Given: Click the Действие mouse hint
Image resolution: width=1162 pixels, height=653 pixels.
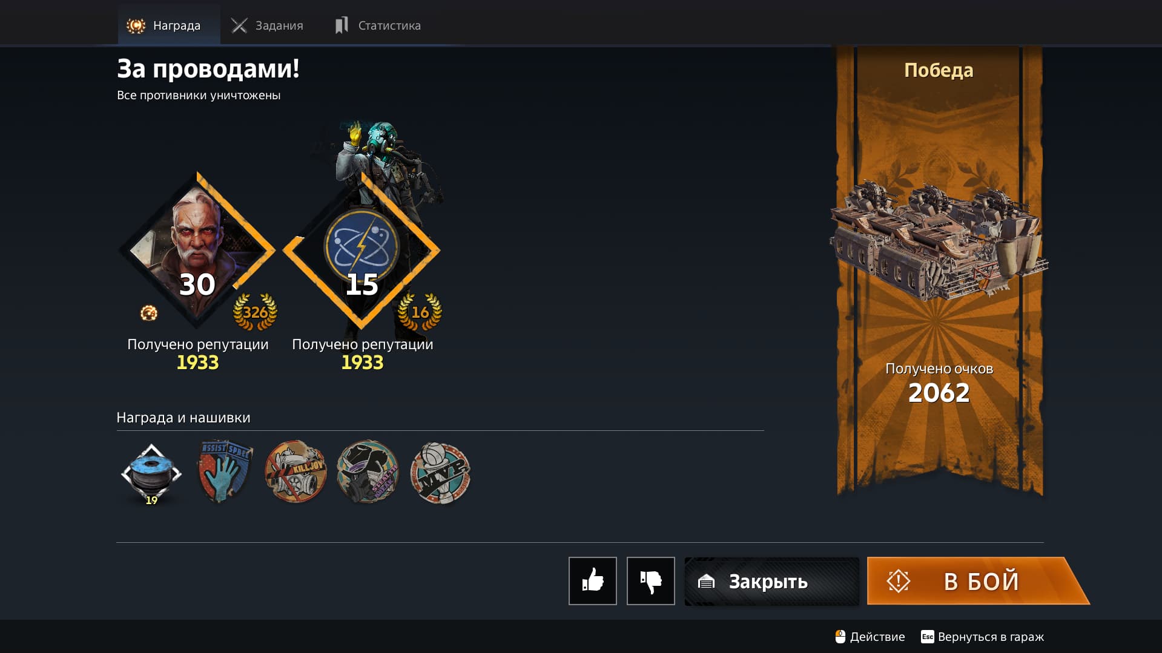Looking at the screenshot, I should [x=870, y=637].
